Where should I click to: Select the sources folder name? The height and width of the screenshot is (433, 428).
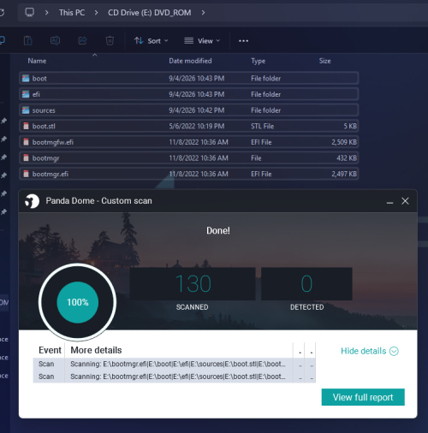[x=44, y=110]
